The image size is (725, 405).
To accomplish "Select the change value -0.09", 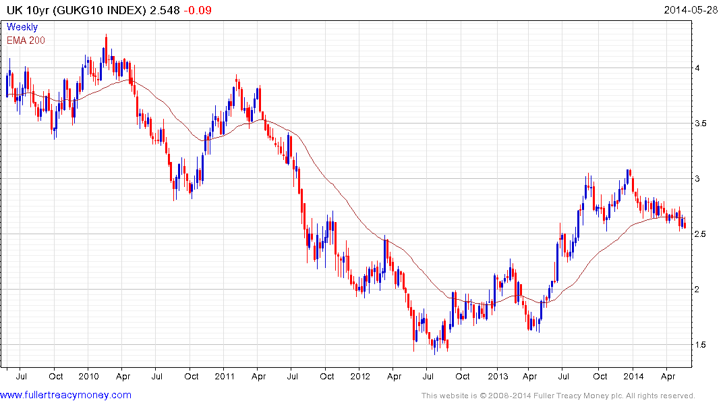I will click(198, 10).
